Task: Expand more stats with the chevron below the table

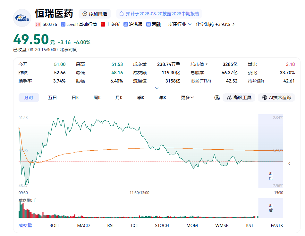Action: [157, 88]
